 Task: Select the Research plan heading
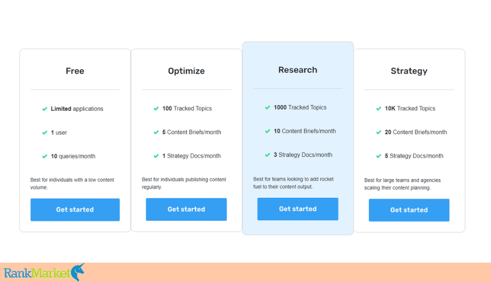(298, 70)
